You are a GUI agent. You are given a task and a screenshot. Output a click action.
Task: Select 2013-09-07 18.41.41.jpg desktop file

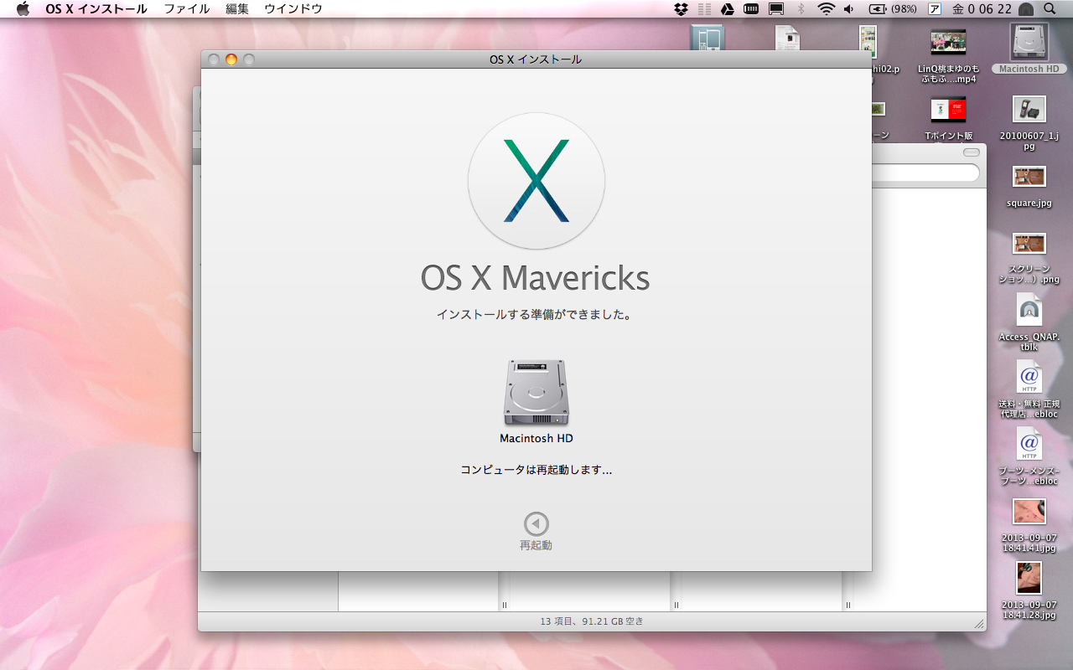click(x=1029, y=512)
